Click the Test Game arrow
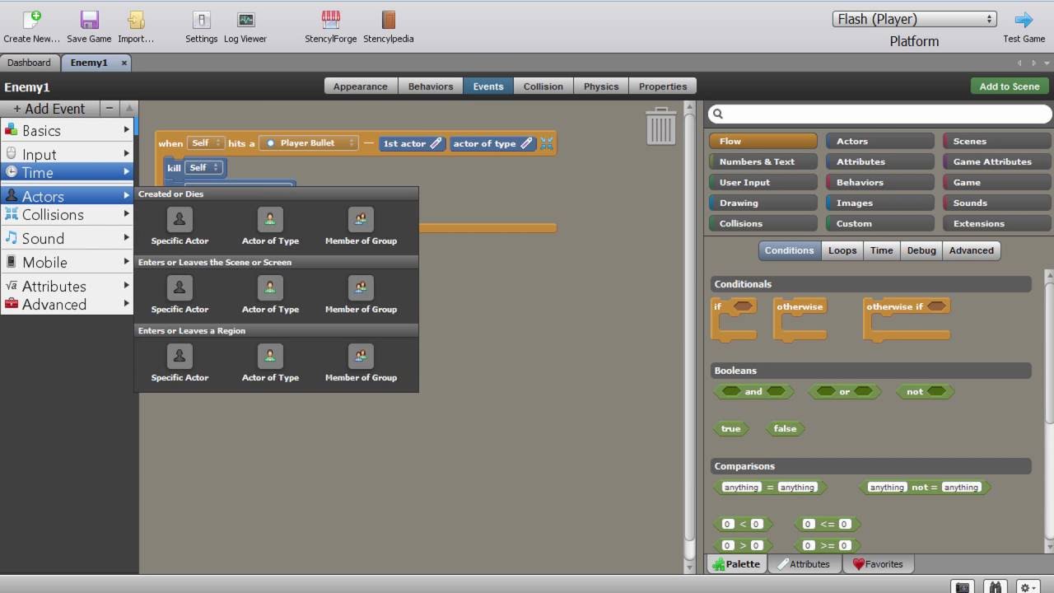This screenshot has height=593, width=1054. 1024,20
